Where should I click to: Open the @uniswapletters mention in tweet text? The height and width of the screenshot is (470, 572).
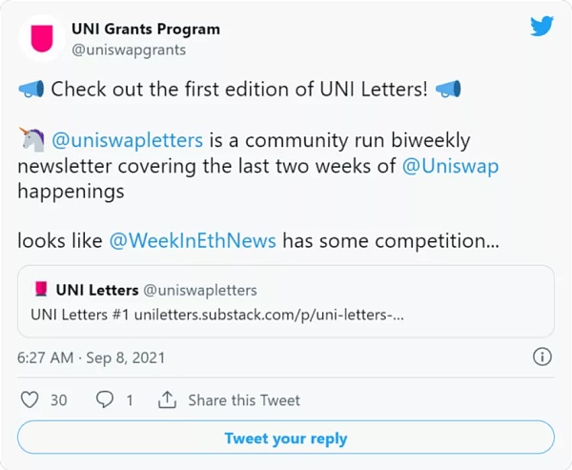(128, 140)
